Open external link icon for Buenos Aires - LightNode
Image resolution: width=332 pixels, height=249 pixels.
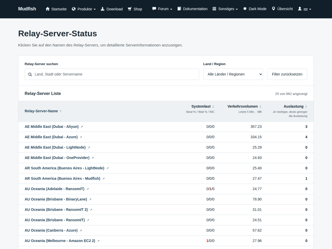[x=108, y=168]
